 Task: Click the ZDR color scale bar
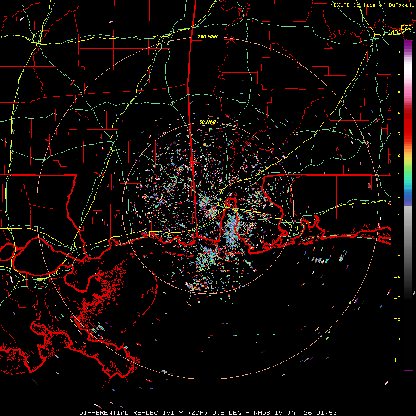[x=408, y=206]
